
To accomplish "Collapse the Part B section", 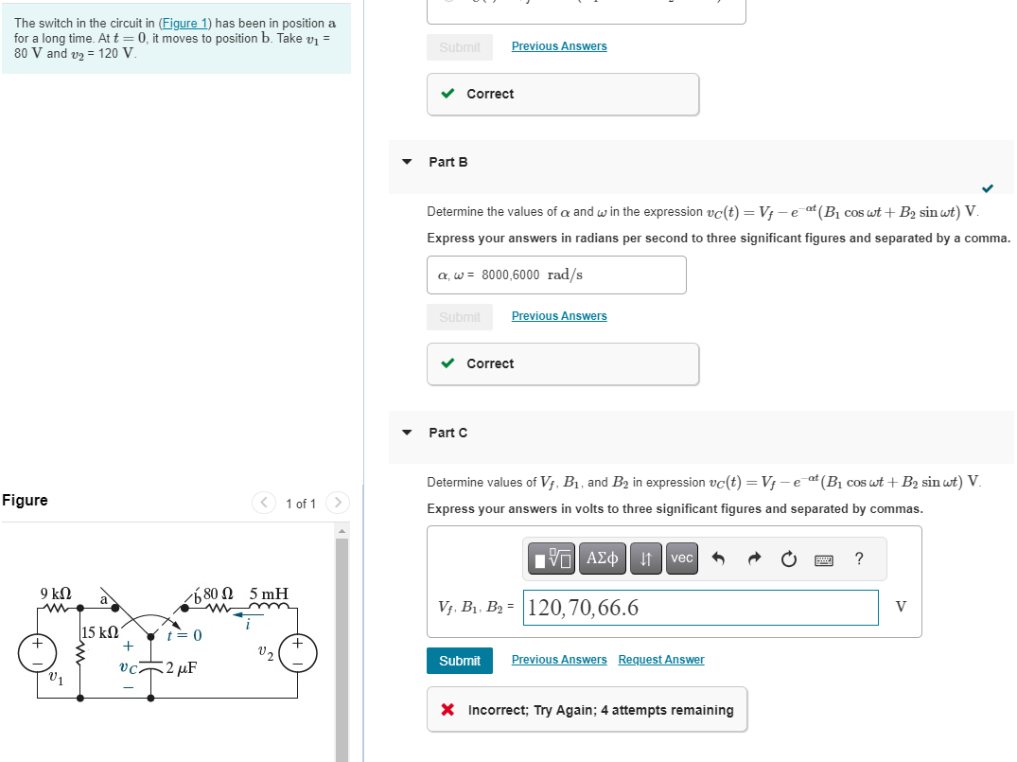I will [407, 162].
